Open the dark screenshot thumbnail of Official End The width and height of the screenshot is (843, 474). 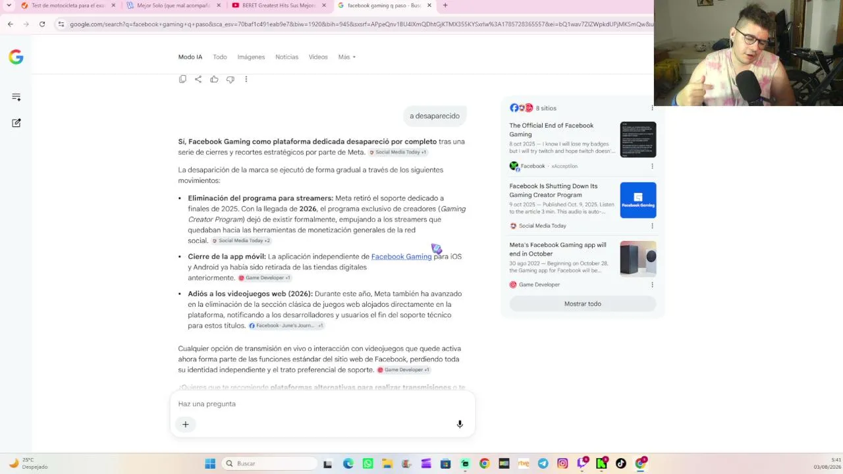pos(638,140)
